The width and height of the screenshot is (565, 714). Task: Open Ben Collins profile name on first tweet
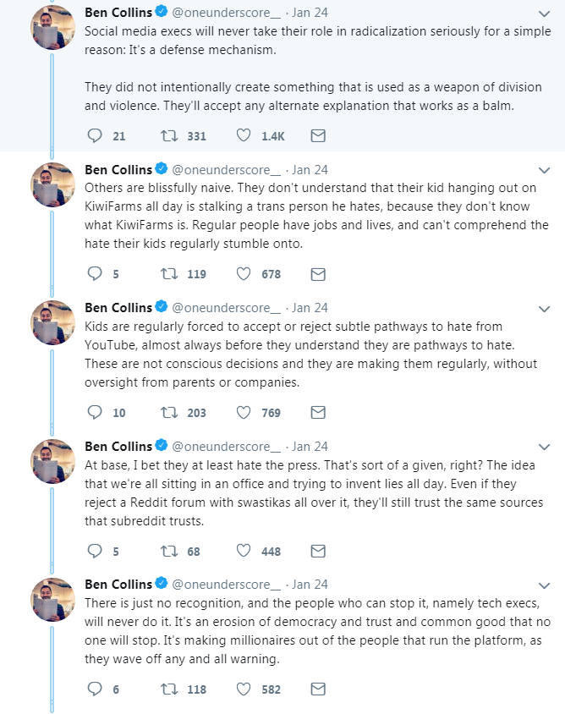click(118, 13)
